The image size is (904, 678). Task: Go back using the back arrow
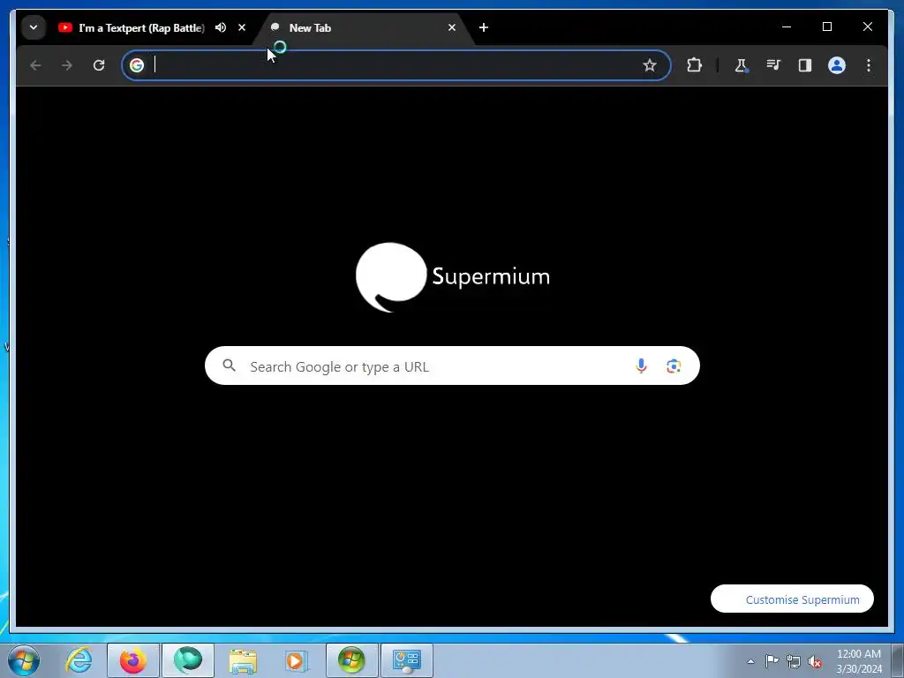click(35, 65)
